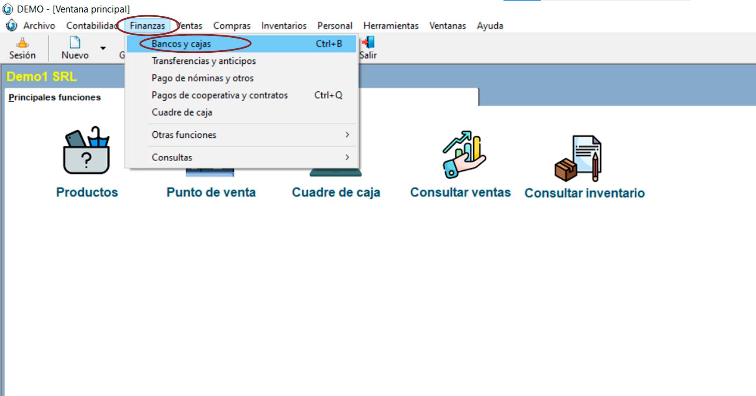Switch to Principales funciones tab

[x=55, y=98]
